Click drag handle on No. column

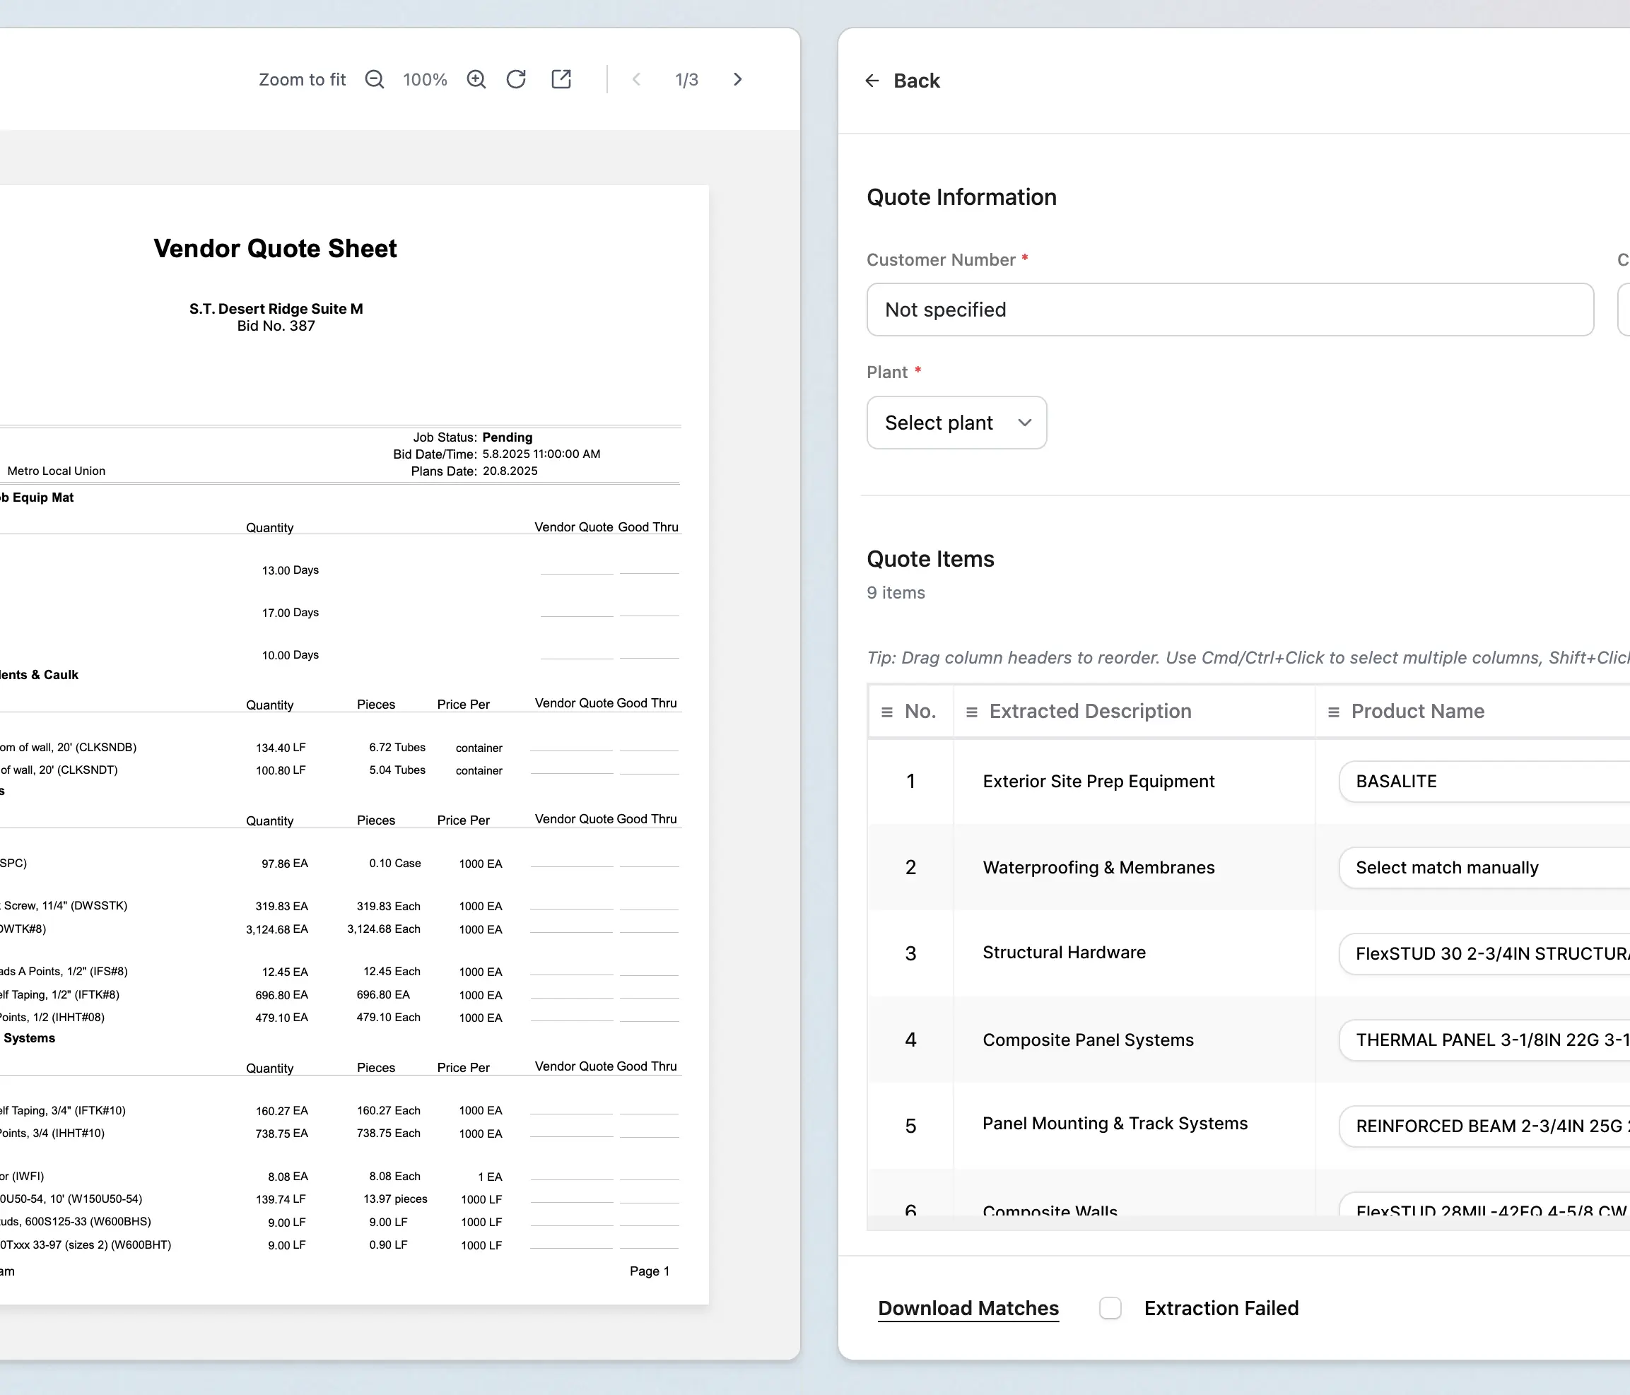tap(886, 712)
